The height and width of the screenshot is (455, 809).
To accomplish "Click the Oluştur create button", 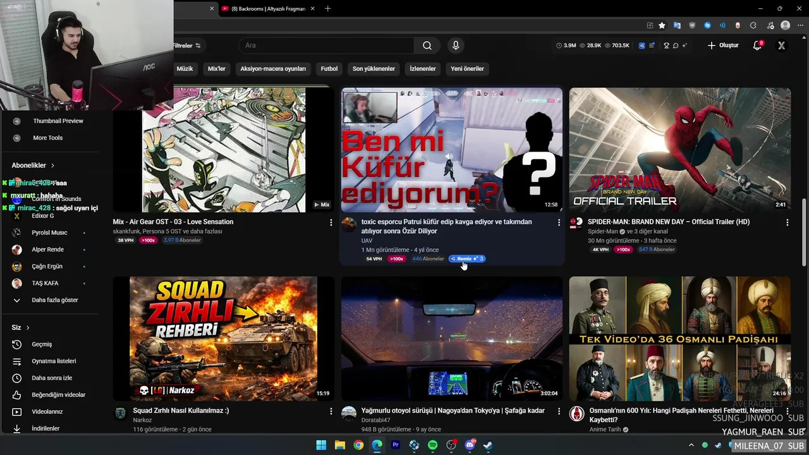I will click(723, 45).
